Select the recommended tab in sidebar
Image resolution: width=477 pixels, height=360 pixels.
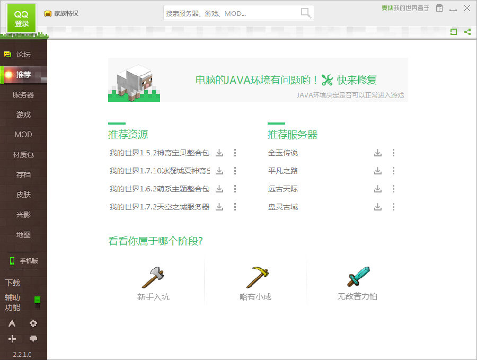tap(23, 75)
